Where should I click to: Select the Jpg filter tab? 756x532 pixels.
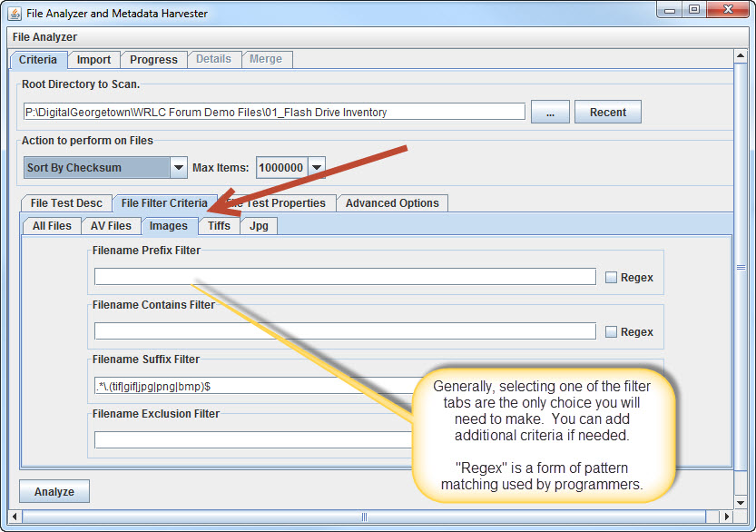pos(259,226)
